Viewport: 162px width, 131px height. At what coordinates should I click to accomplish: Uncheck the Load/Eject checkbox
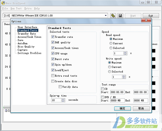click(53, 70)
